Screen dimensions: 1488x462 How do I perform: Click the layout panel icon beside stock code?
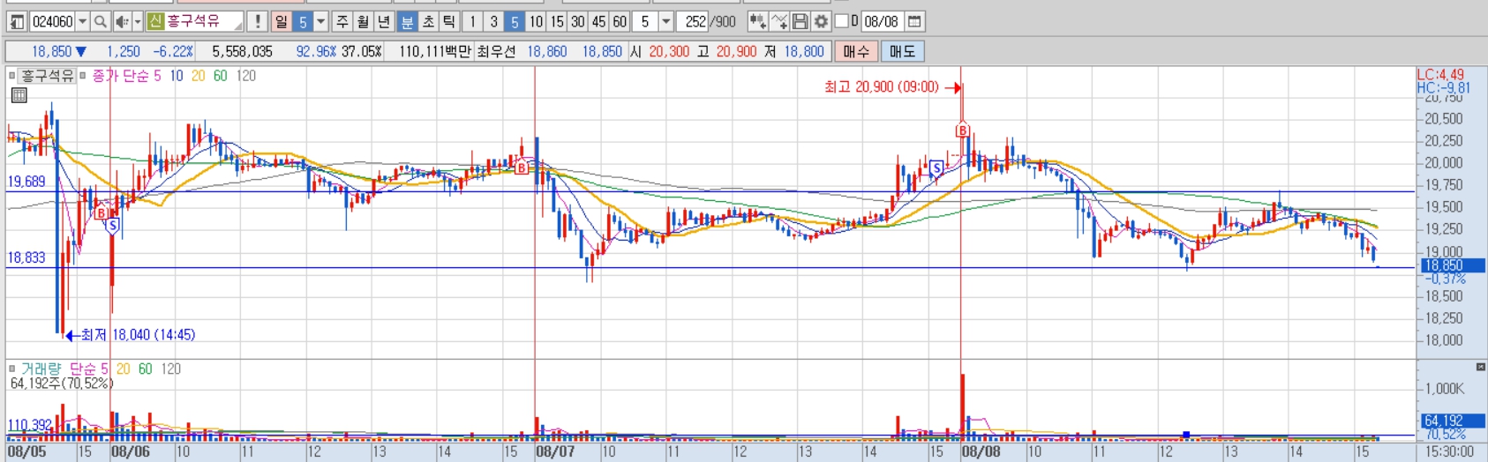(x=17, y=21)
